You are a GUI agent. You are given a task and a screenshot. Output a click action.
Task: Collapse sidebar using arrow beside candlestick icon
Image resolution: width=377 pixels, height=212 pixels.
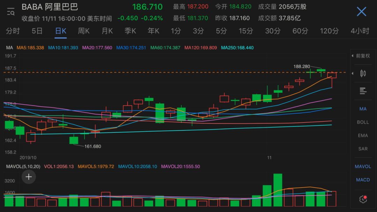[353, 73]
